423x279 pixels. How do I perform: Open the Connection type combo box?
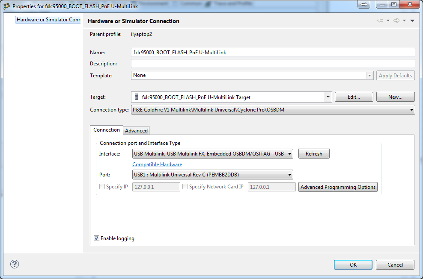coord(273,110)
